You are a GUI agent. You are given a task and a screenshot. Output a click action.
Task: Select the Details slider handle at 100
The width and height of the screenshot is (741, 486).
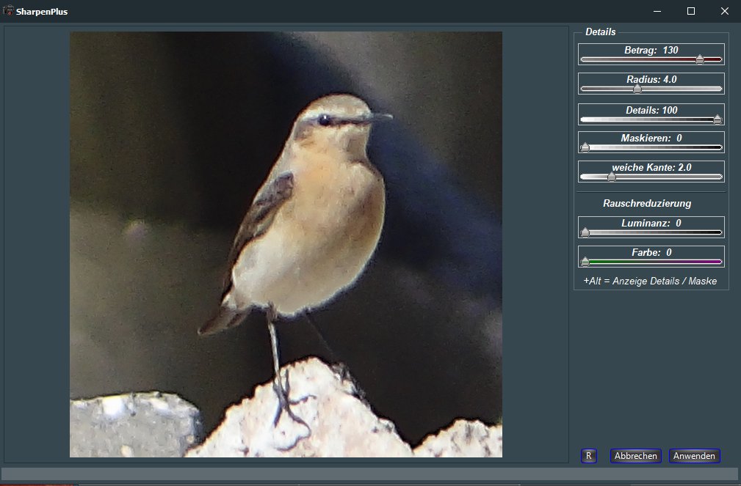tap(717, 119)
